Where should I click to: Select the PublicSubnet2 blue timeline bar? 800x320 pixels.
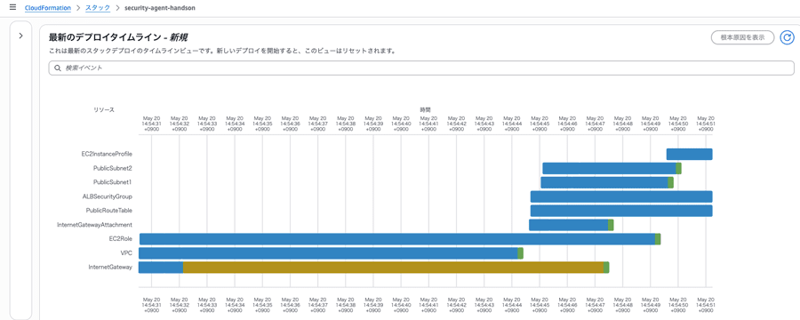609,168
